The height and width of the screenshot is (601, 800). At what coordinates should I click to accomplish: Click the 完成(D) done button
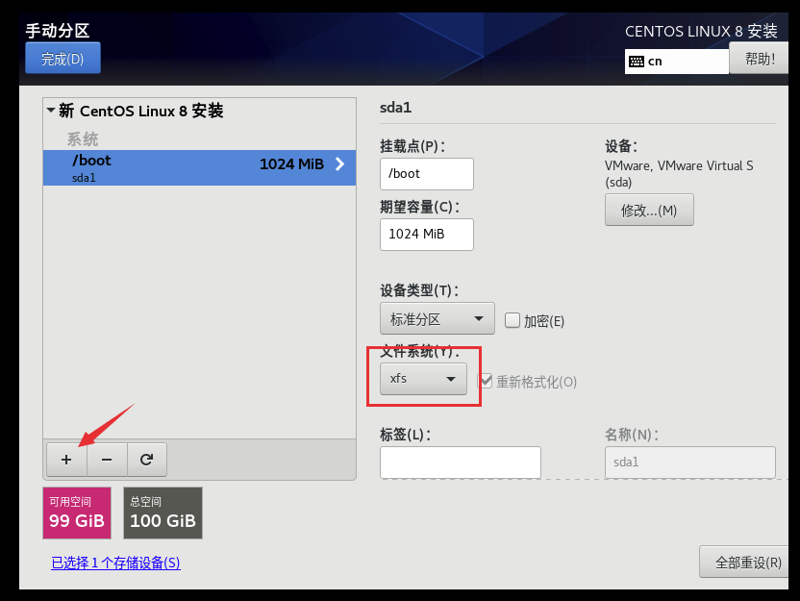click(62, 58)
